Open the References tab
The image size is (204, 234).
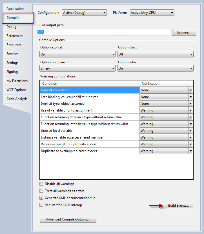[x=14, y=36]
